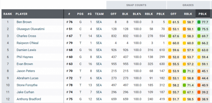
Task: Click the PLAYER column header
Action: pyautogui.click(x=21, y=14)
